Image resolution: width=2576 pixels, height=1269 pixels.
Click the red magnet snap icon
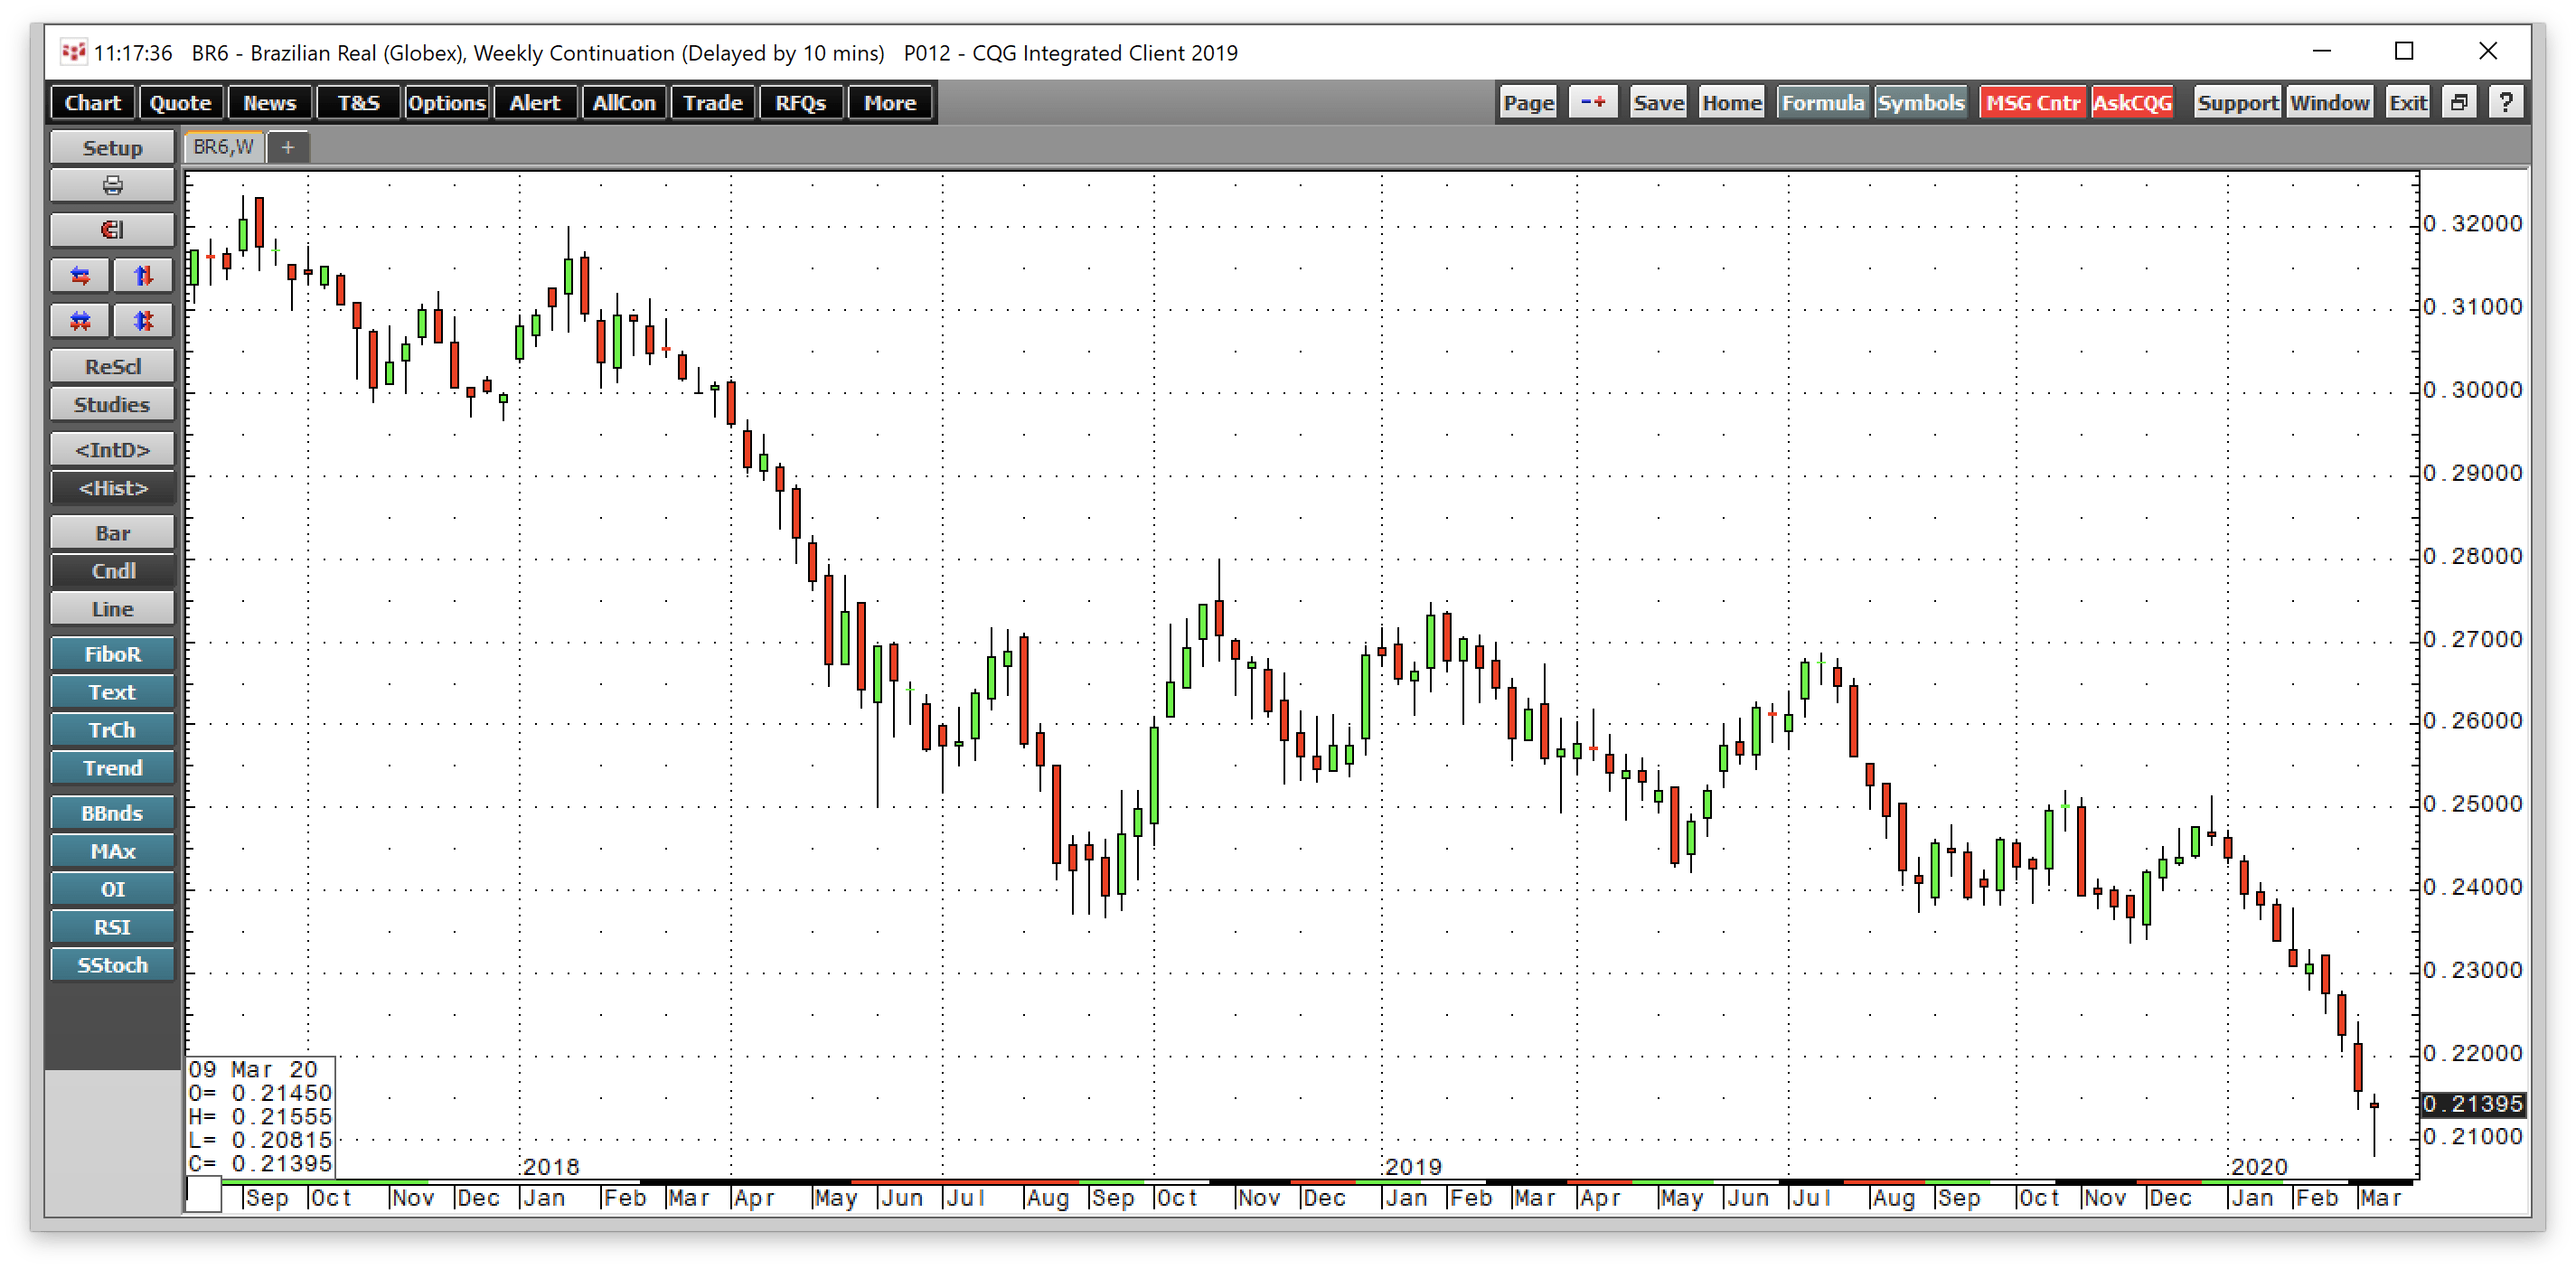click(112, 230)
